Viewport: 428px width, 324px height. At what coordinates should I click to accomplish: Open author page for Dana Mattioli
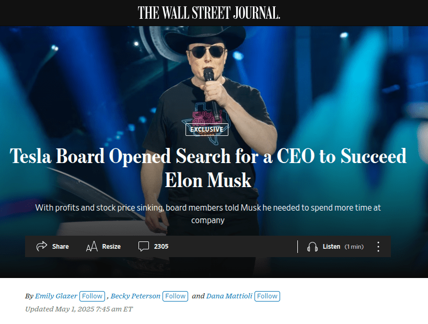coord(229,296)
